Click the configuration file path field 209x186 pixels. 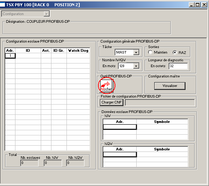pyautogui.click(x=160, y=102)
